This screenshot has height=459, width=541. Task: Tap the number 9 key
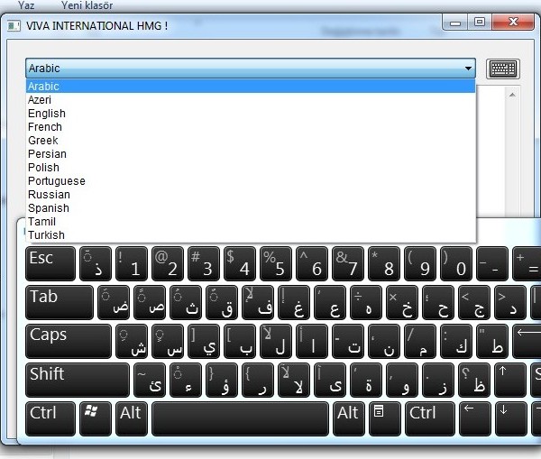(x=420, y=263)
